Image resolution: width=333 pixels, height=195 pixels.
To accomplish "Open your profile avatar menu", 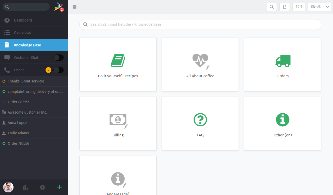I will 8,187.
